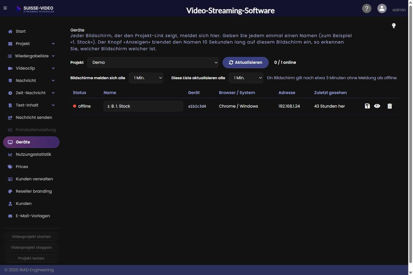This screenshot has width=413, height=275.
Task: Open E-Mail-Vorlagen page
Action: coord(31,216)
